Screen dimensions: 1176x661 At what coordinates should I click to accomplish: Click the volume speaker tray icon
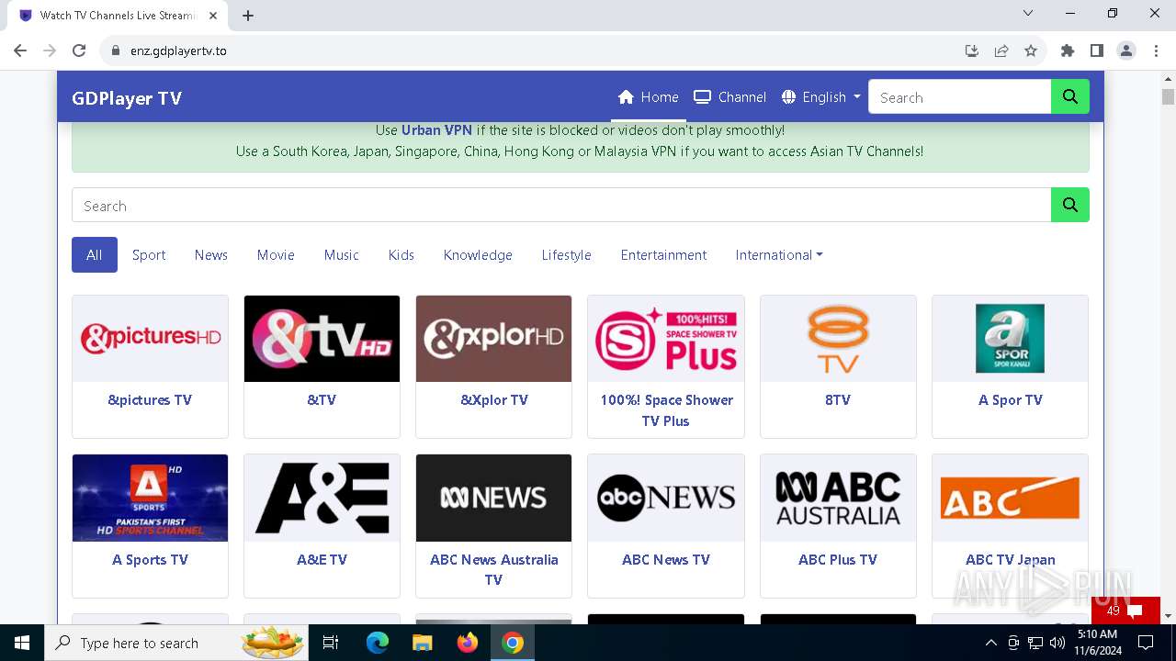pyautogui.click(x=1057, y=643)
